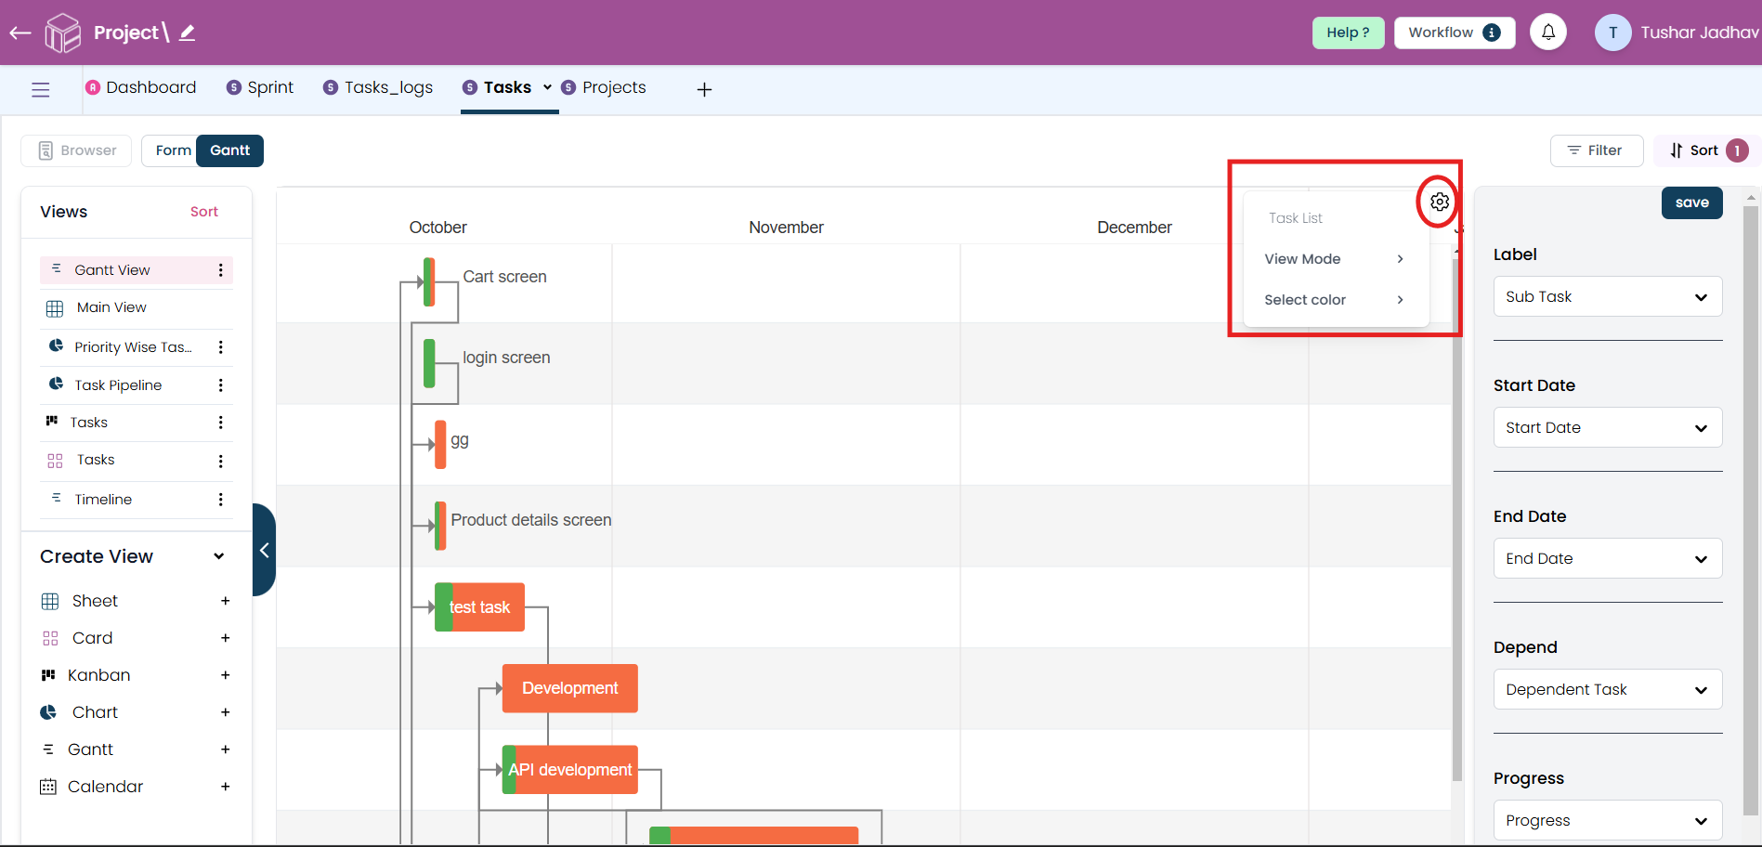This screenshot has width=1762, height=847.
Task: Open options menu for Task Pipeline
Action: [220, 385]
